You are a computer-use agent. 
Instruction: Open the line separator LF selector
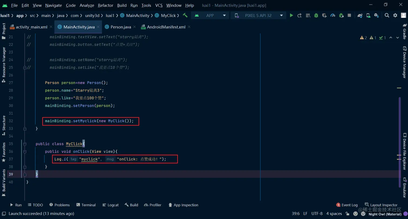pos(305,214)
